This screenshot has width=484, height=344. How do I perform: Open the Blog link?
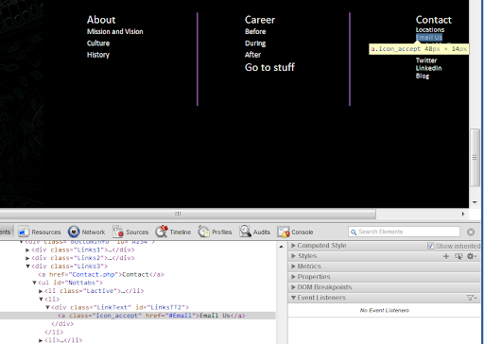[423, 76]
